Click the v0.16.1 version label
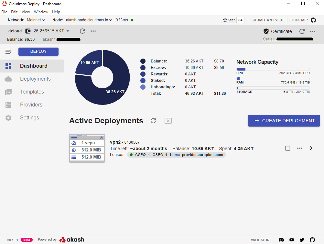The height and width of the screenshot is (244, 324). (x=13, y=240)
